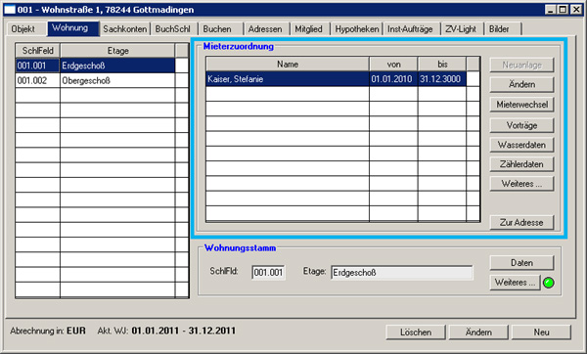587x354 pixels.
Task: Open the BuchSchl tab
Action: click(173, 29)
